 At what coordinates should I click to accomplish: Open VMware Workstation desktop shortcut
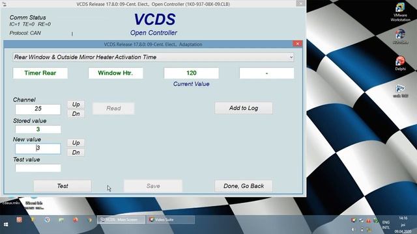pos(400,12)
